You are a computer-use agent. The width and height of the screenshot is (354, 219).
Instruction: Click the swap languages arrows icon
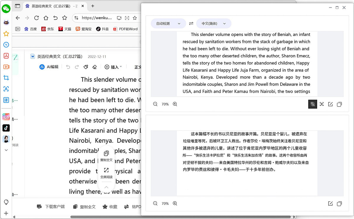coord(191,24)
